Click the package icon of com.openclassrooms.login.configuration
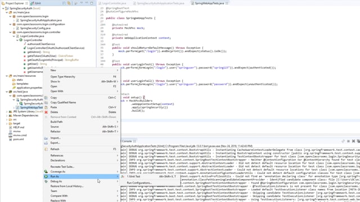The width and height of the screenshot is (360, 202). coord(14,24)
